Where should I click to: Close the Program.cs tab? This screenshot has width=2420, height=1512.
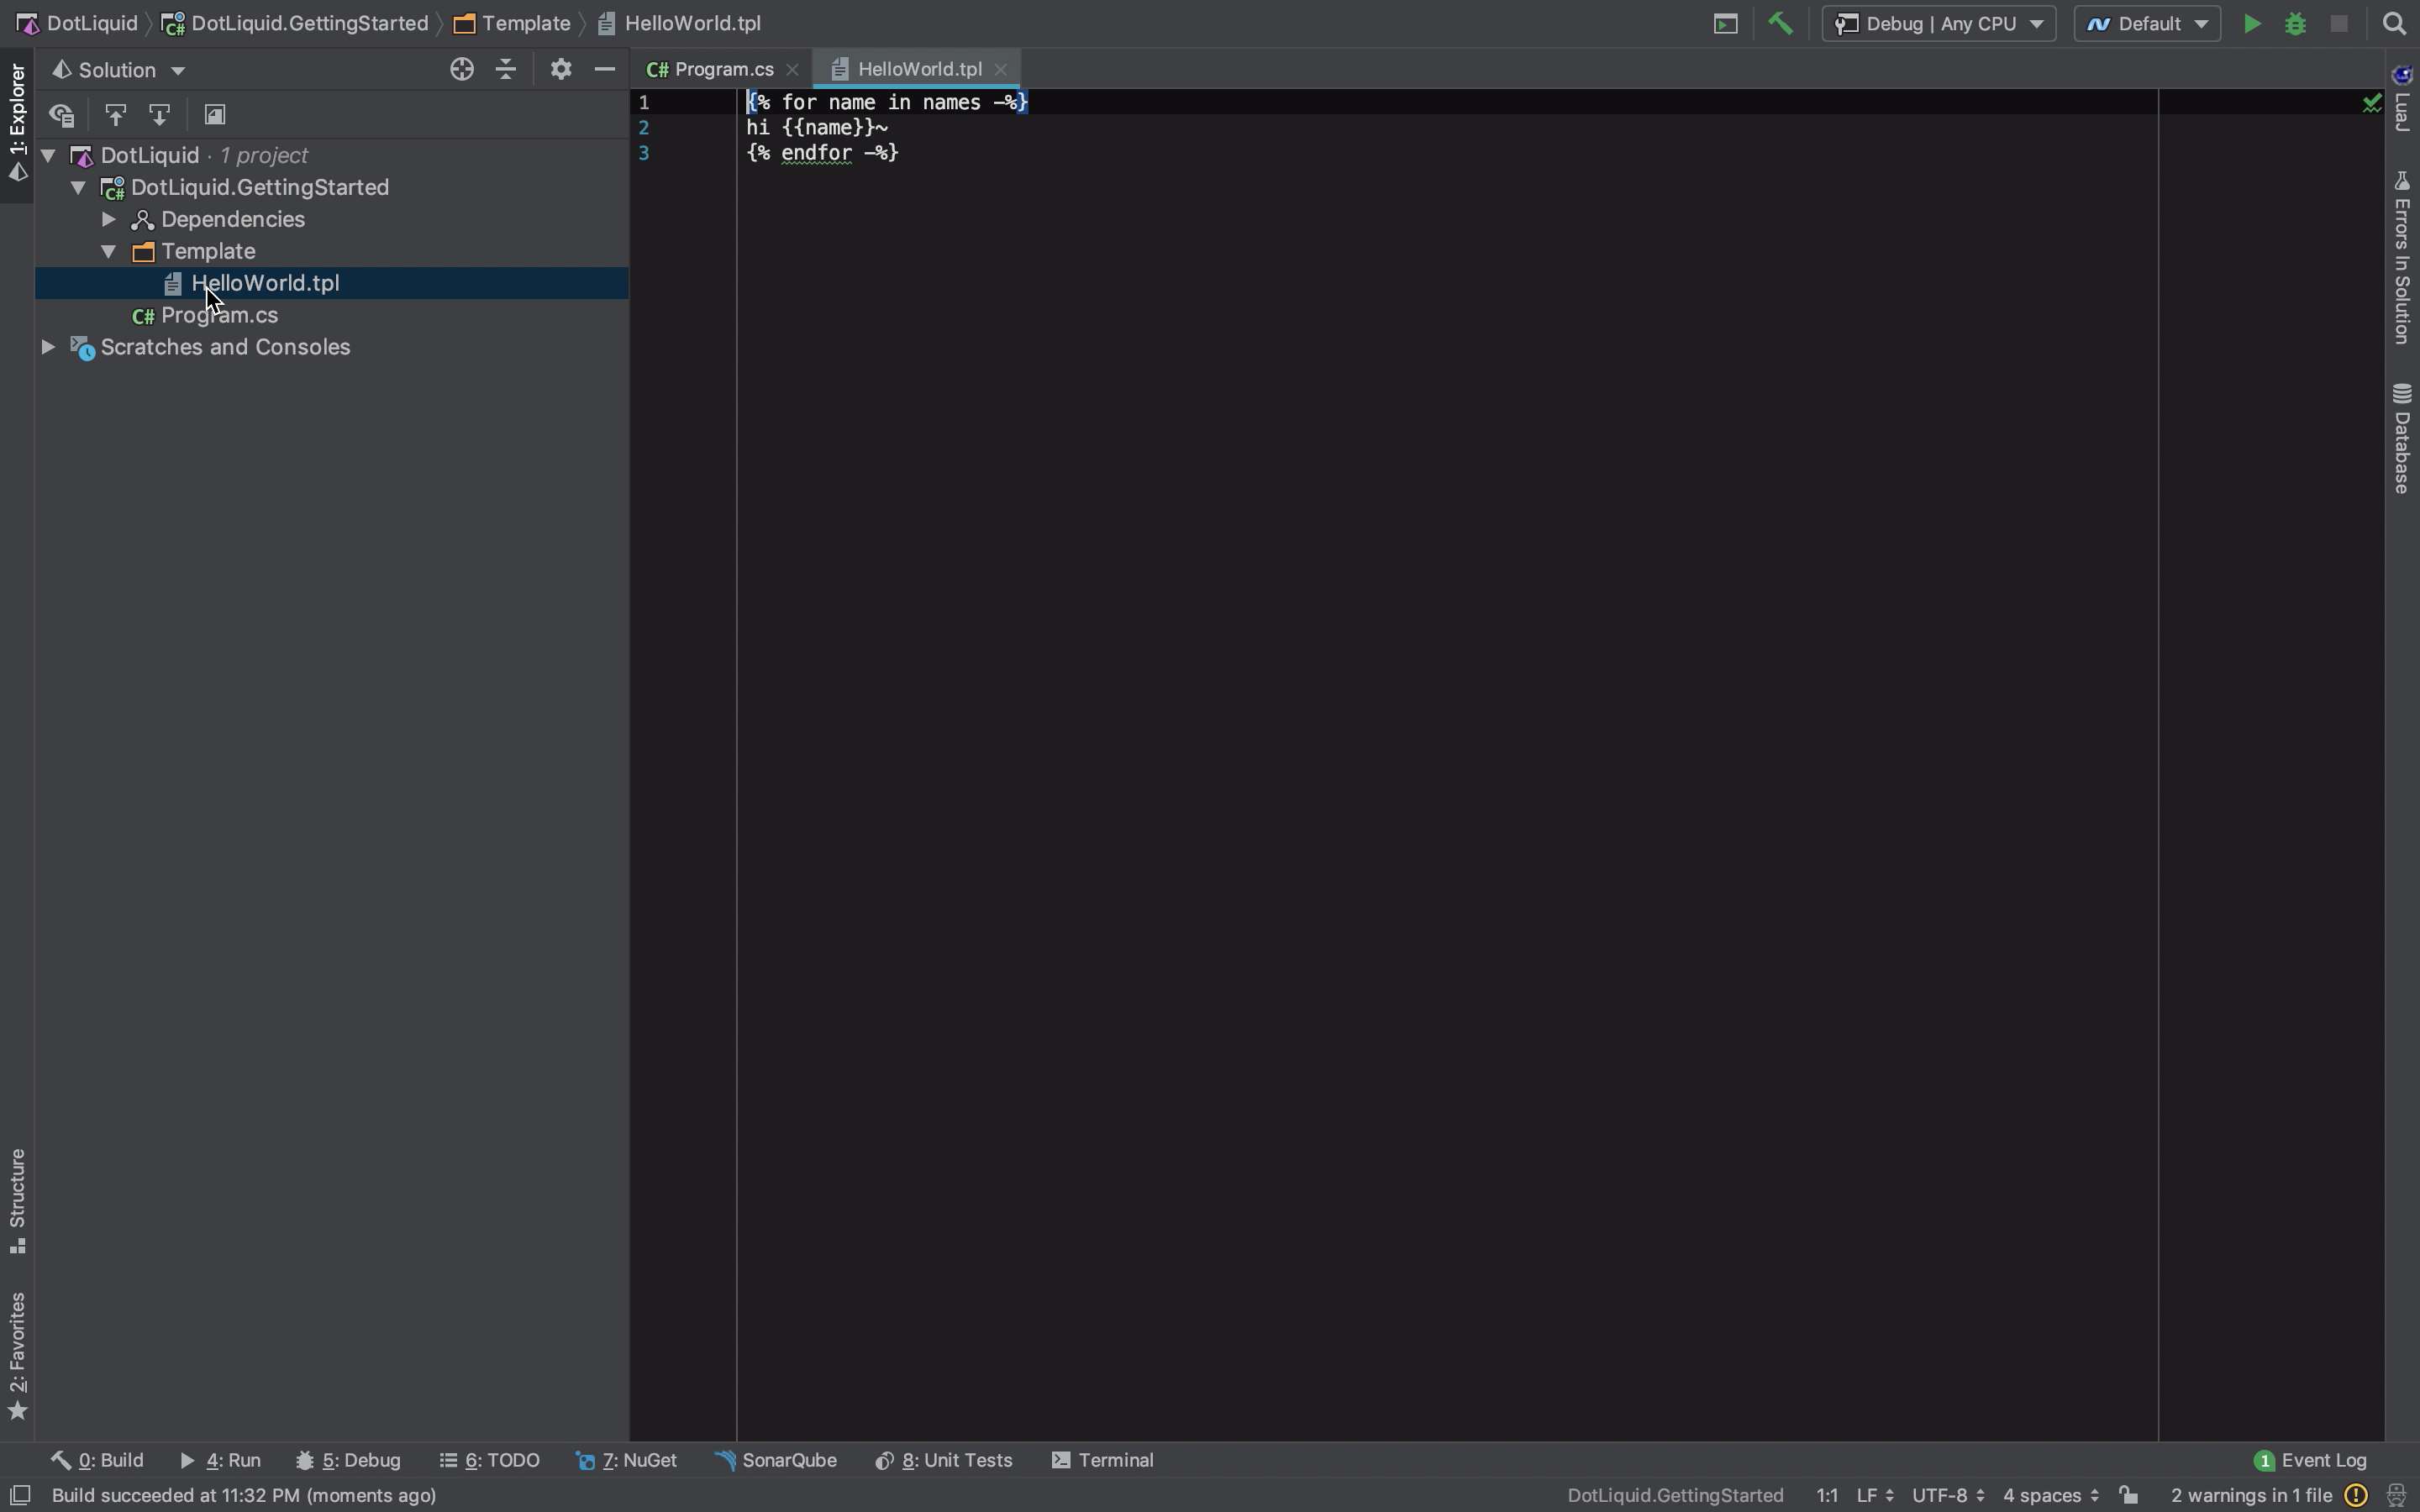click(792, 69)
